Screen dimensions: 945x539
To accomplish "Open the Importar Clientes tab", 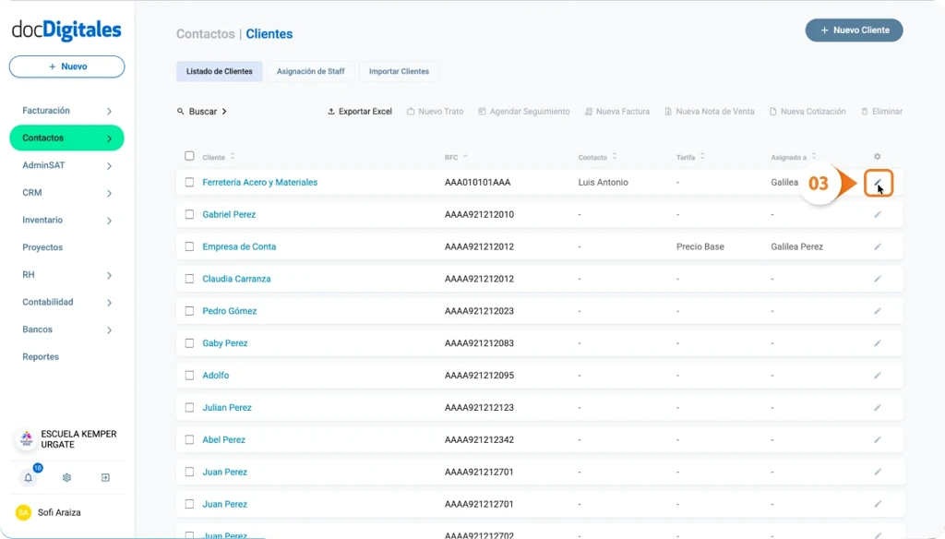I will pyautogui.click(x=399, y=71).
